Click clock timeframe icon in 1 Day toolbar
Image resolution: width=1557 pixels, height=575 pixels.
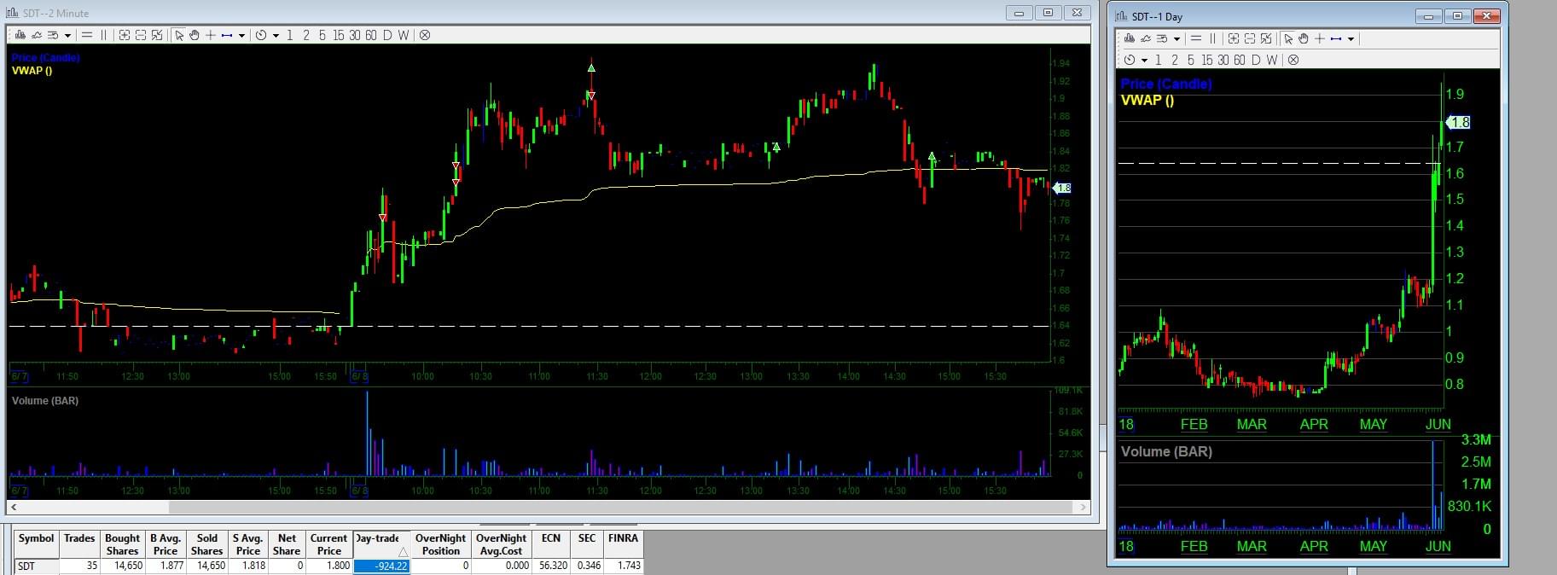point(1130,60)
